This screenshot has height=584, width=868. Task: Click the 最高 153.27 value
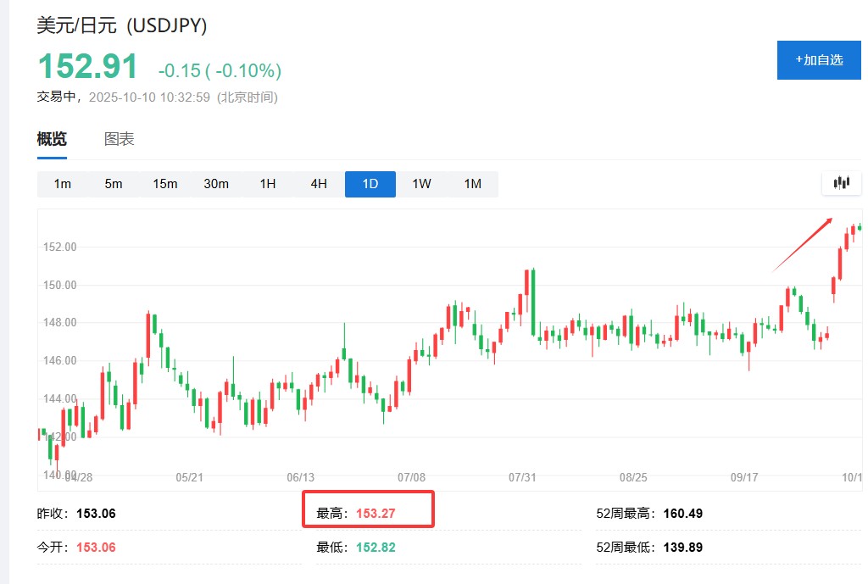376,514
